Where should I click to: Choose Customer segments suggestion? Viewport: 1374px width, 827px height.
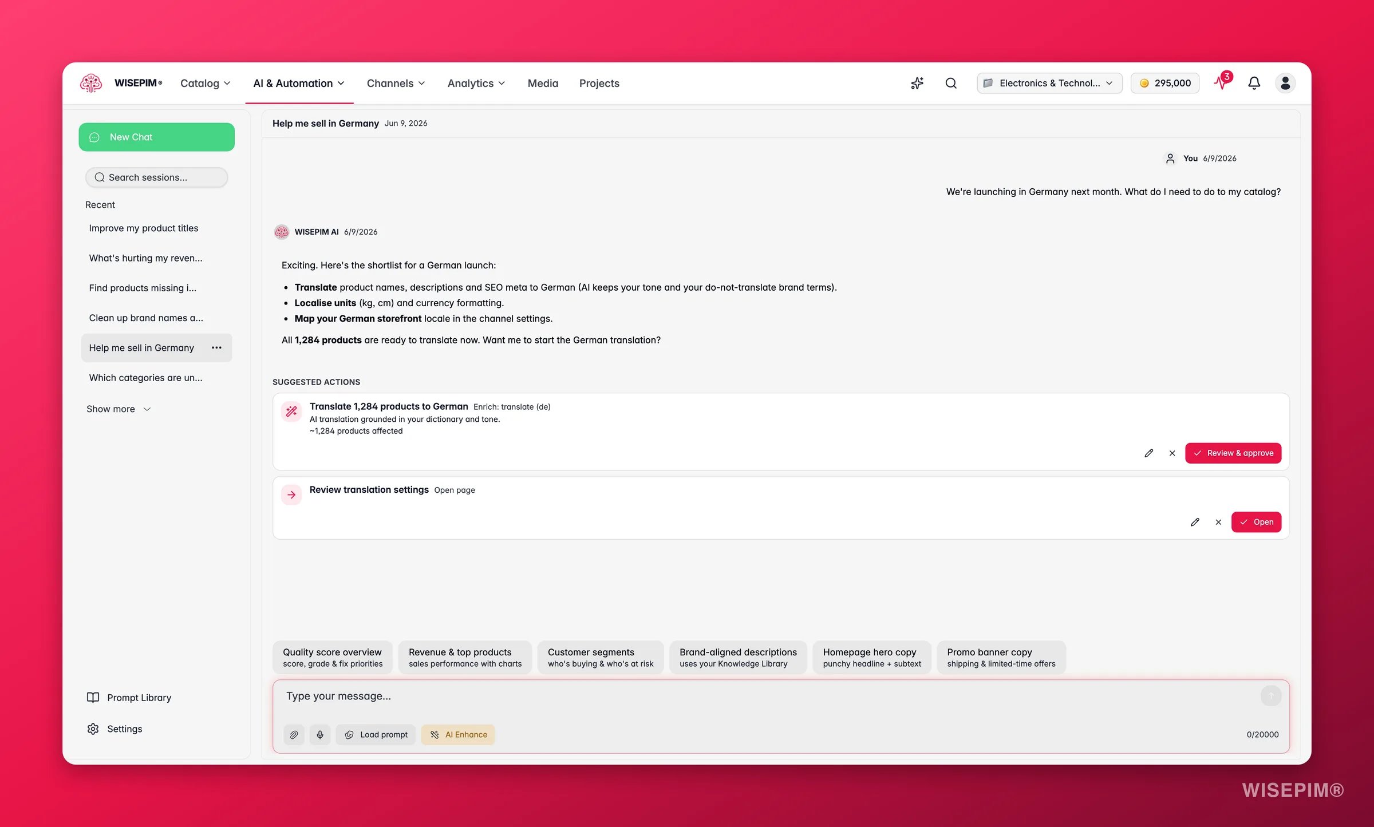click(x=601, y=657)
